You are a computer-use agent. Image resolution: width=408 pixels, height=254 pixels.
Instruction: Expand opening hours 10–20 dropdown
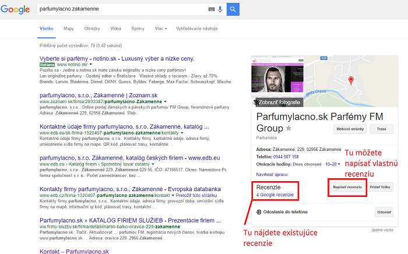click(333, 164)
